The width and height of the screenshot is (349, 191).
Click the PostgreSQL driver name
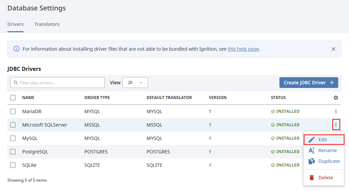(x=35, y=152)
